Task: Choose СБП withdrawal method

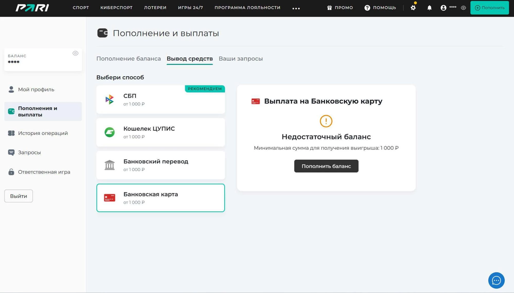Action: (161, 100)
